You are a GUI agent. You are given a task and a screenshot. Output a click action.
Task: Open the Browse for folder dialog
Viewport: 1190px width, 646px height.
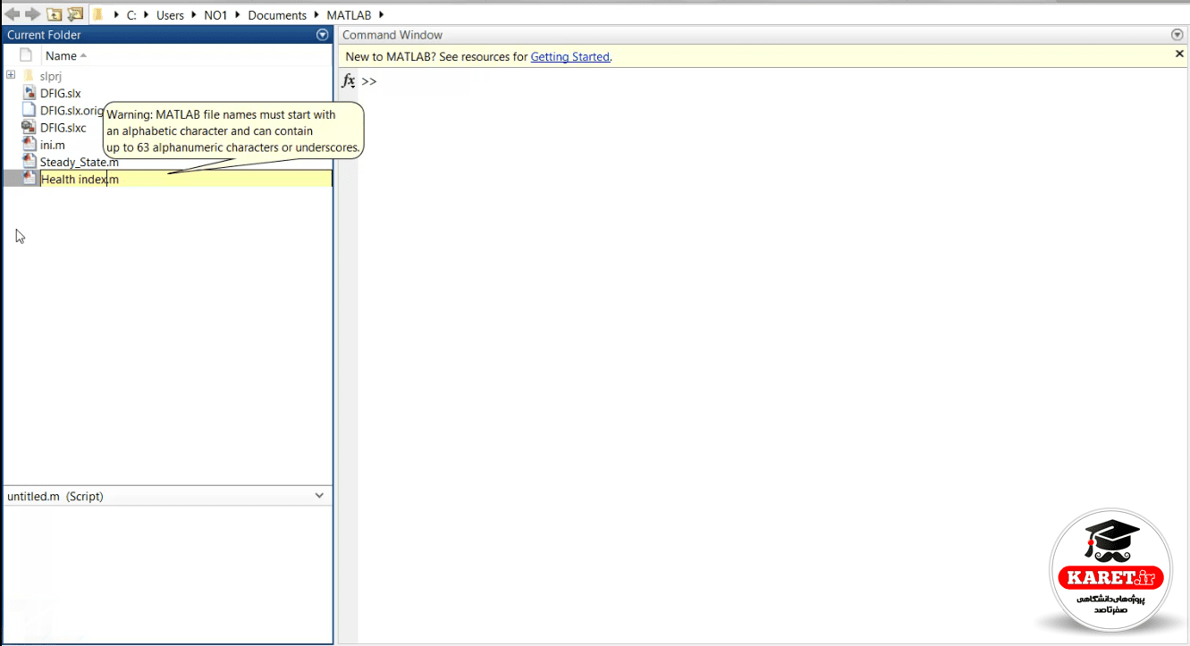(x=75, y=14)
